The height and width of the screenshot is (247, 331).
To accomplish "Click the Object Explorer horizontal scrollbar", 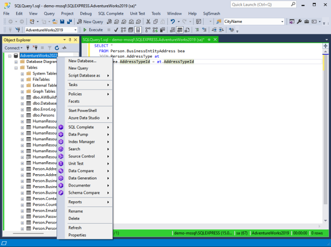I will coord(29,233).
